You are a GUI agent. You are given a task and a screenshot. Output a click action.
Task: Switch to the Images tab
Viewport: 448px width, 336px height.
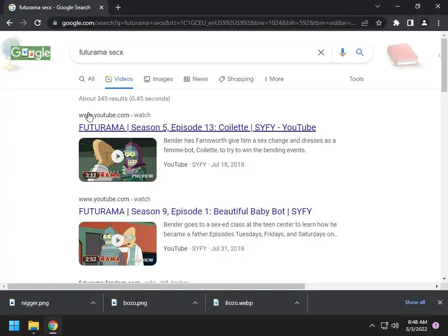158,79
